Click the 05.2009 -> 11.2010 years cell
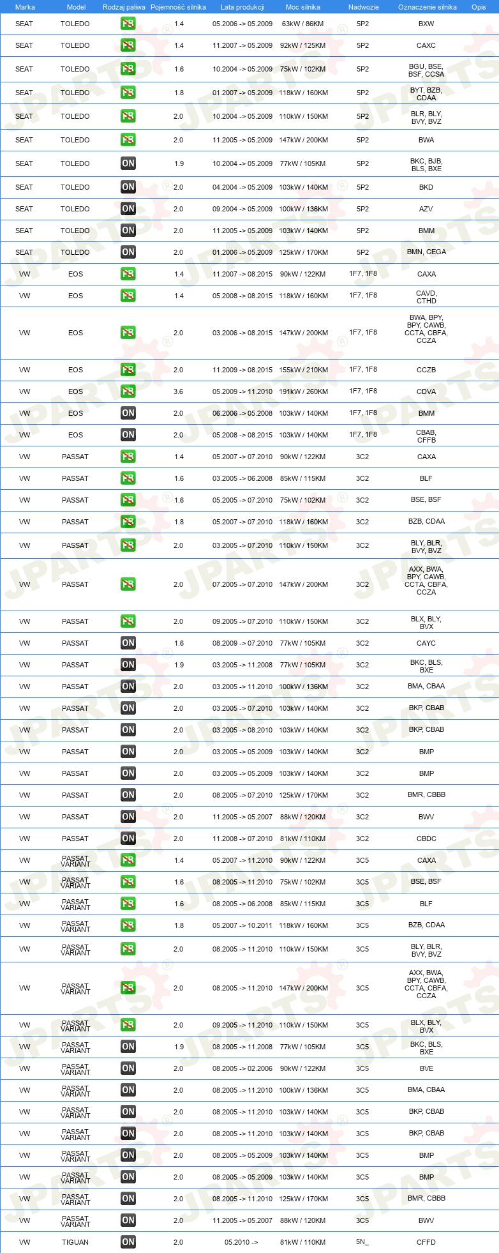This screenshot has width=499, height=1253. pyautogui.click(x=242, y=391)
